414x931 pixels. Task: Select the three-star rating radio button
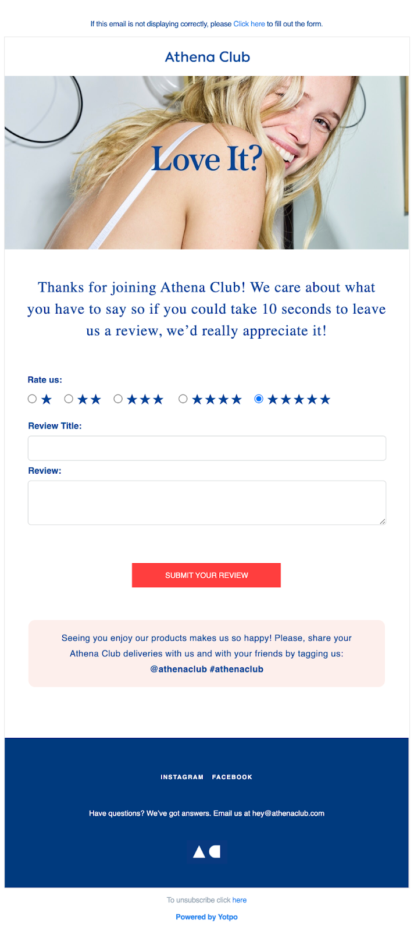pyautogui.click(x=118, y=399)
